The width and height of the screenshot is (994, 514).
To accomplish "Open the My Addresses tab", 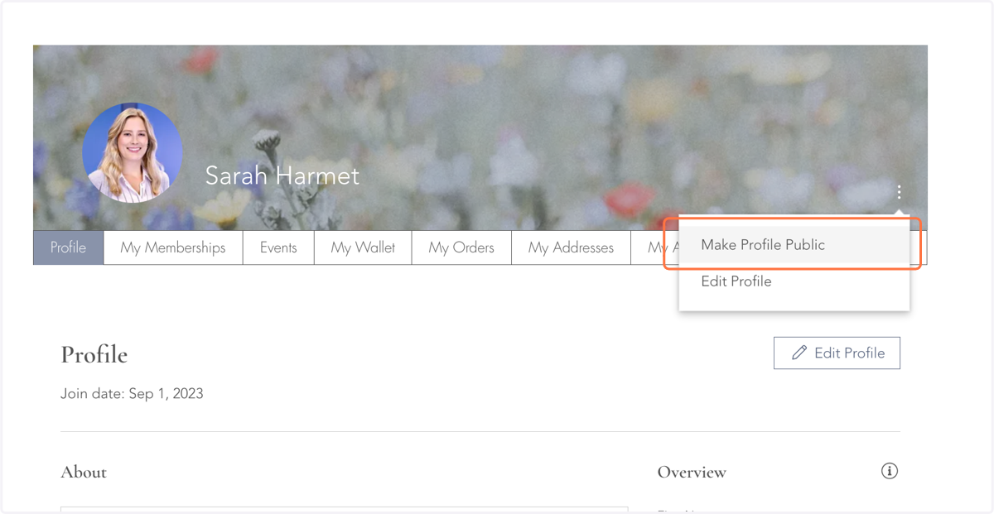I will tap(571, 247).
